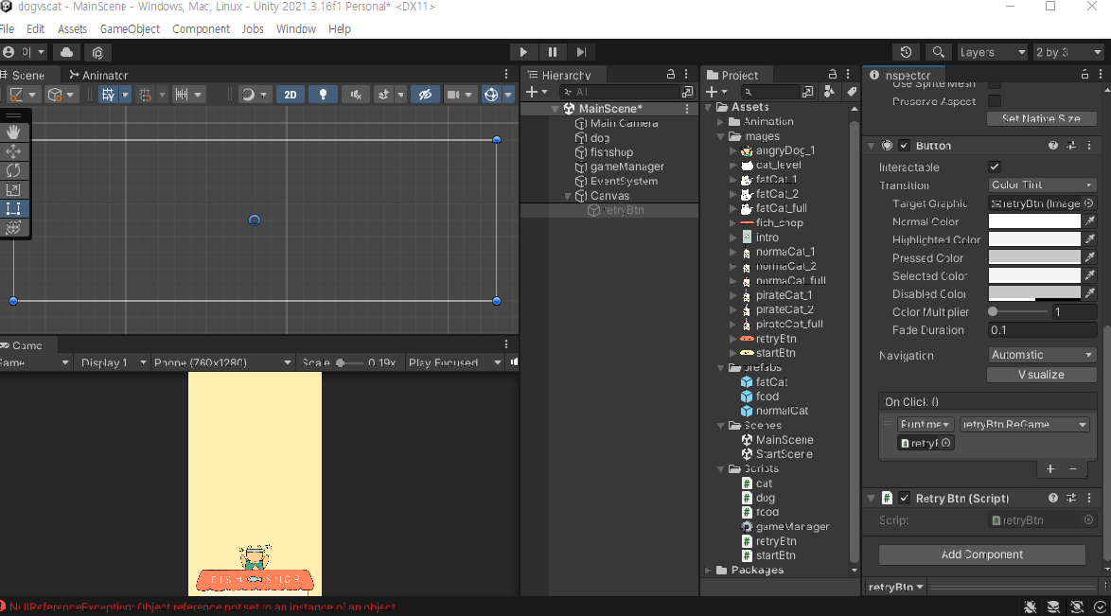Adjust the Color Multiplier slider

(1017, 312)
